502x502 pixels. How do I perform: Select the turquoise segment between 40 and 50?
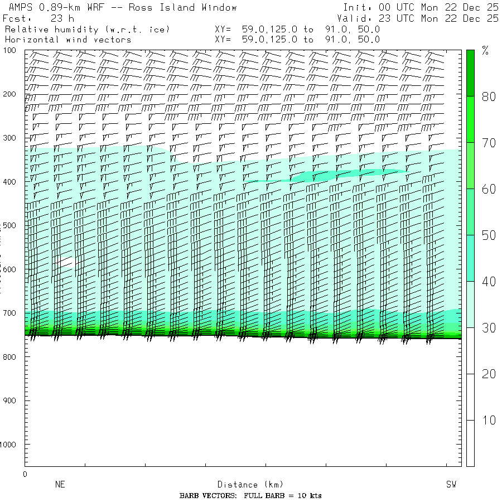tap(470, 258)
